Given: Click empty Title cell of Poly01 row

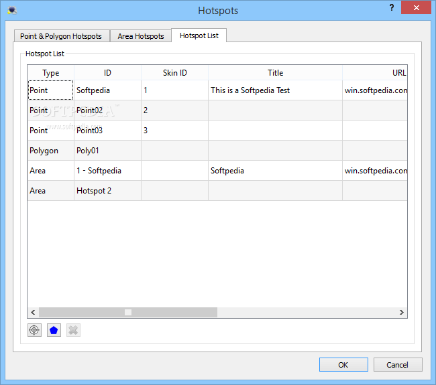Looking at the screenshot, I should (275, 151).
